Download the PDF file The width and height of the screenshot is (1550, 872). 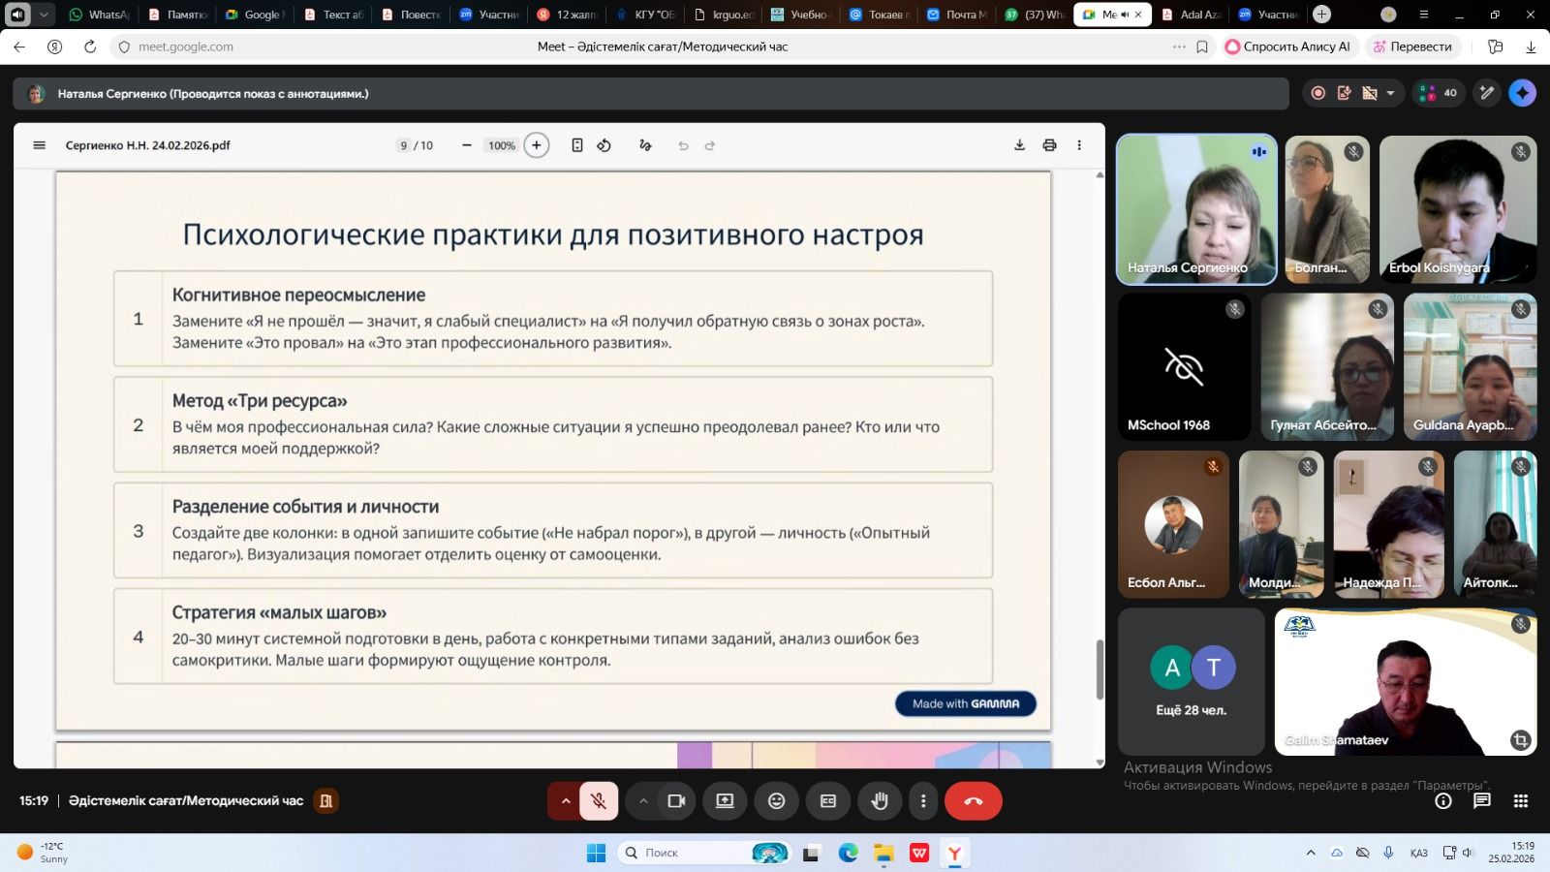pos(1019,145)
